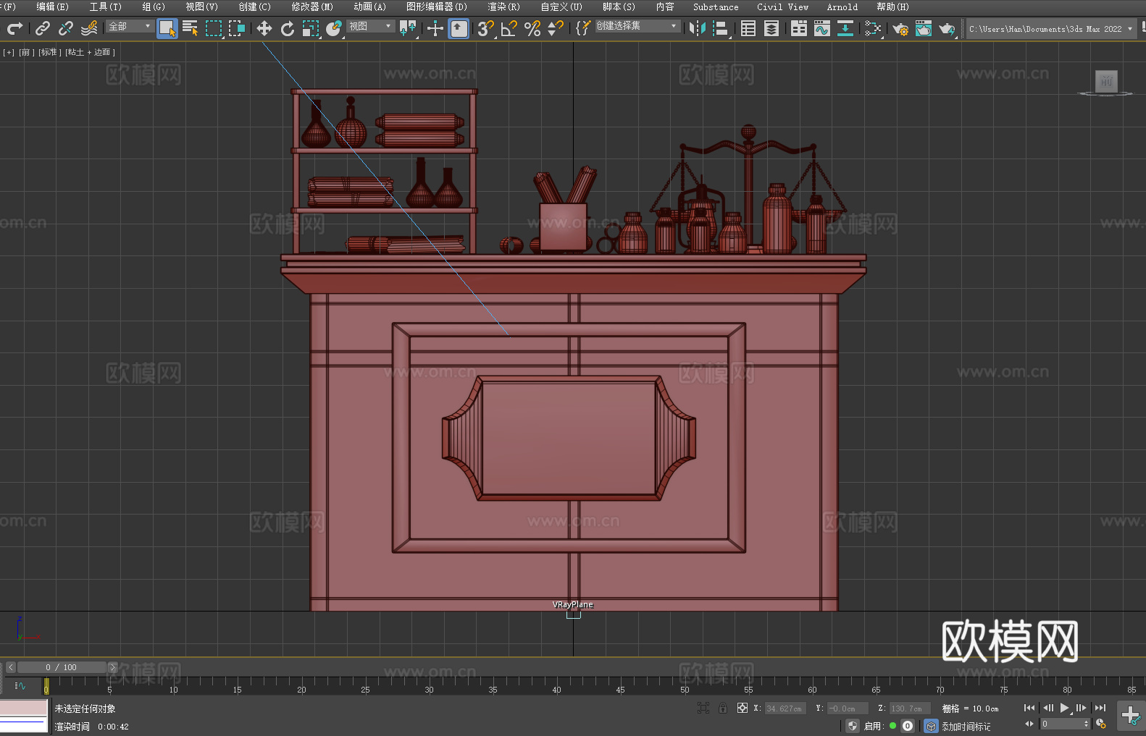Select the Rotate tool
The height and width of the screenshot is (736, 1146).
point(288,28)
